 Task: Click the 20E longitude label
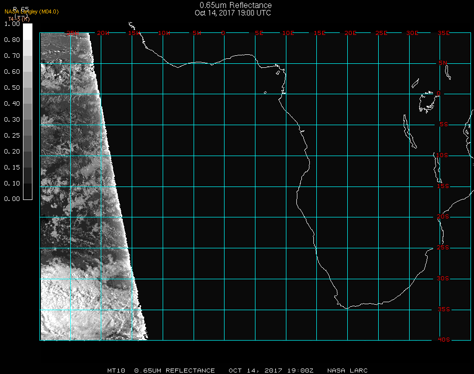coord(350,33)
